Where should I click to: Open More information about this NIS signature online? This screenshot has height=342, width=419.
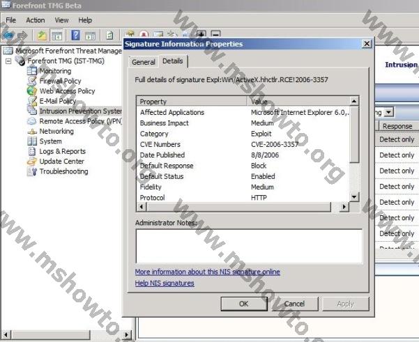(207, 272)
